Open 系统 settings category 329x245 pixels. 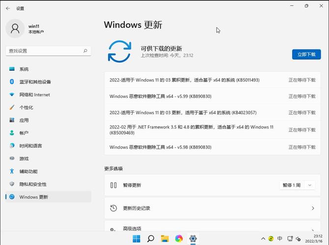point(48,69)
